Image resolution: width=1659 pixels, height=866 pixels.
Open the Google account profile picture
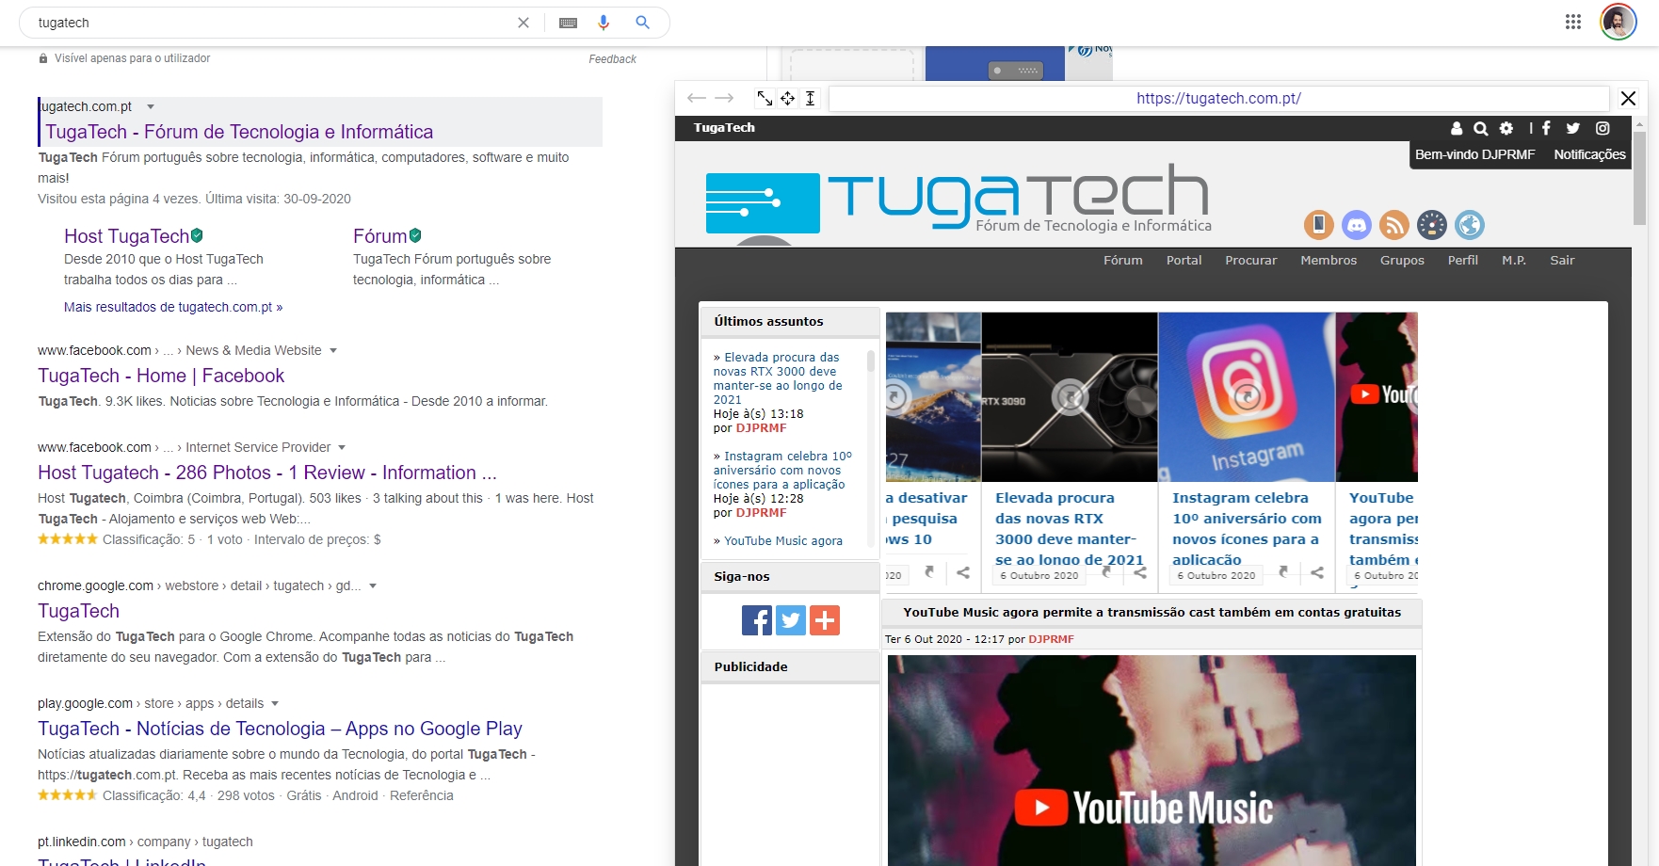coord(1619,22)
